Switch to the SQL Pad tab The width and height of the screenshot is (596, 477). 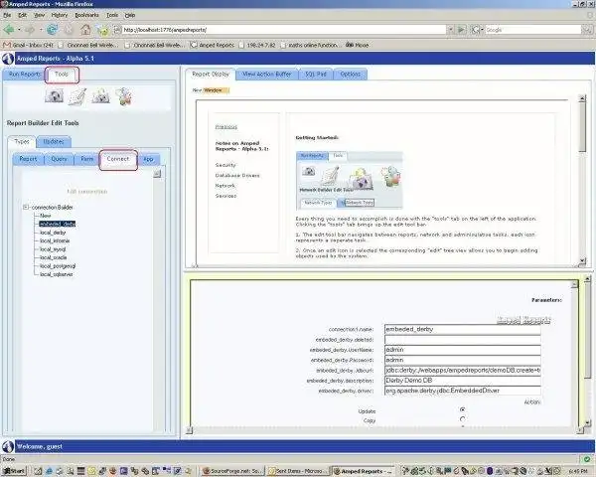point(316,75)
